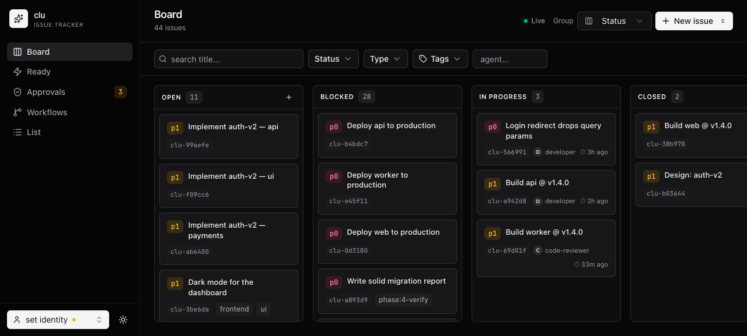The image size is (747, 336).
Task: Click the Workflows branch icon
Action: pyautogui.click(x=18, y=112)
